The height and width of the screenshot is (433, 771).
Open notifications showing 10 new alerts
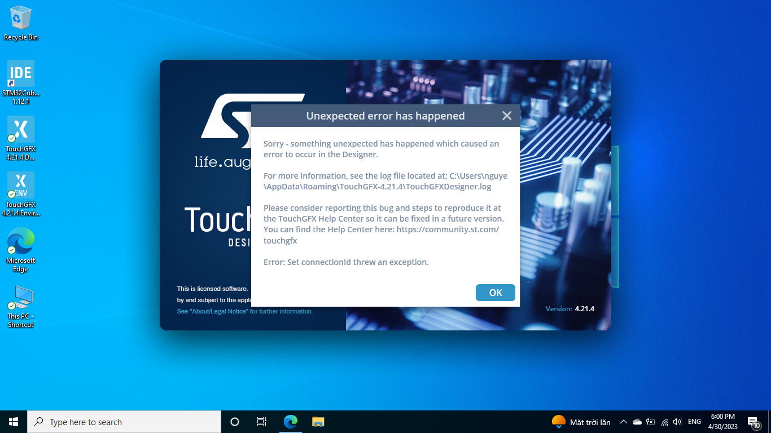[x=754, y=421]
